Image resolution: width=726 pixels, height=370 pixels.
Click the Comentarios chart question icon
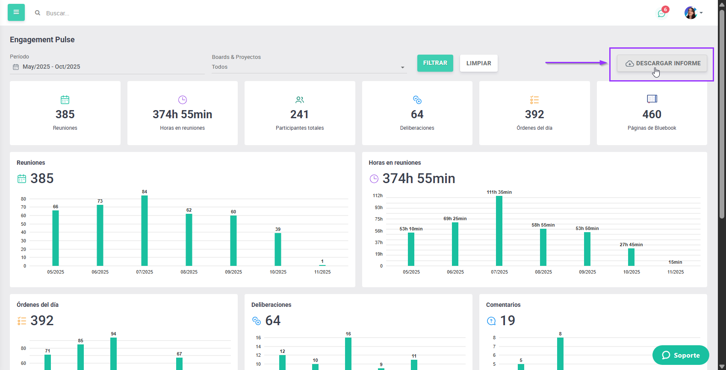[491, 321]
